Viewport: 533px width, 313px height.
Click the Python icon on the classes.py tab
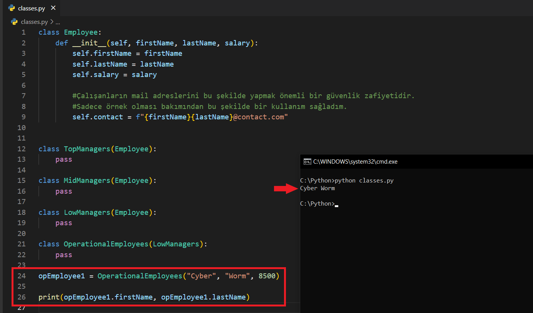coord(12,8)
